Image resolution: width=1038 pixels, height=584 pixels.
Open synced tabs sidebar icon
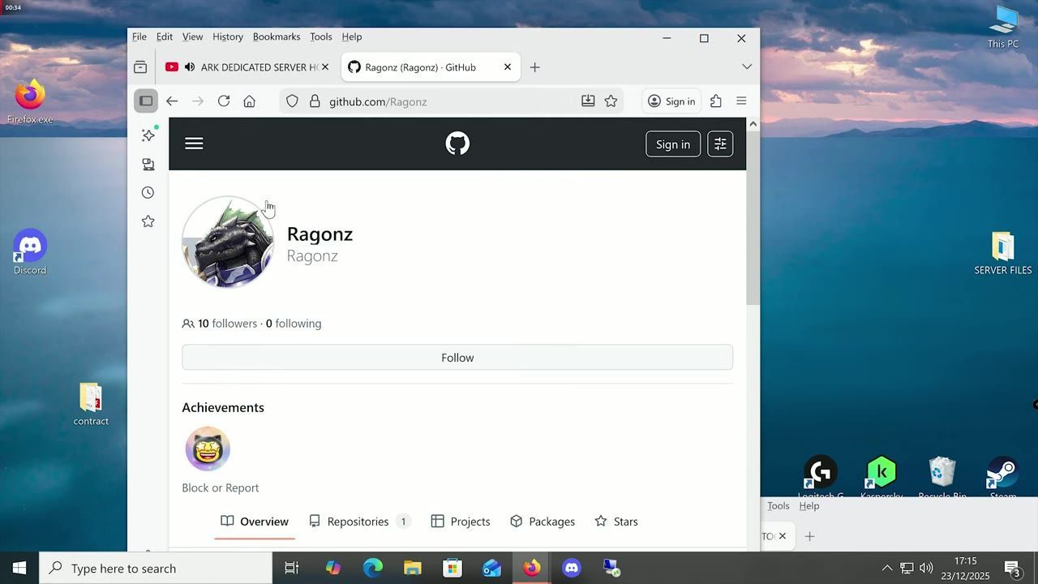tap(148, 164)
